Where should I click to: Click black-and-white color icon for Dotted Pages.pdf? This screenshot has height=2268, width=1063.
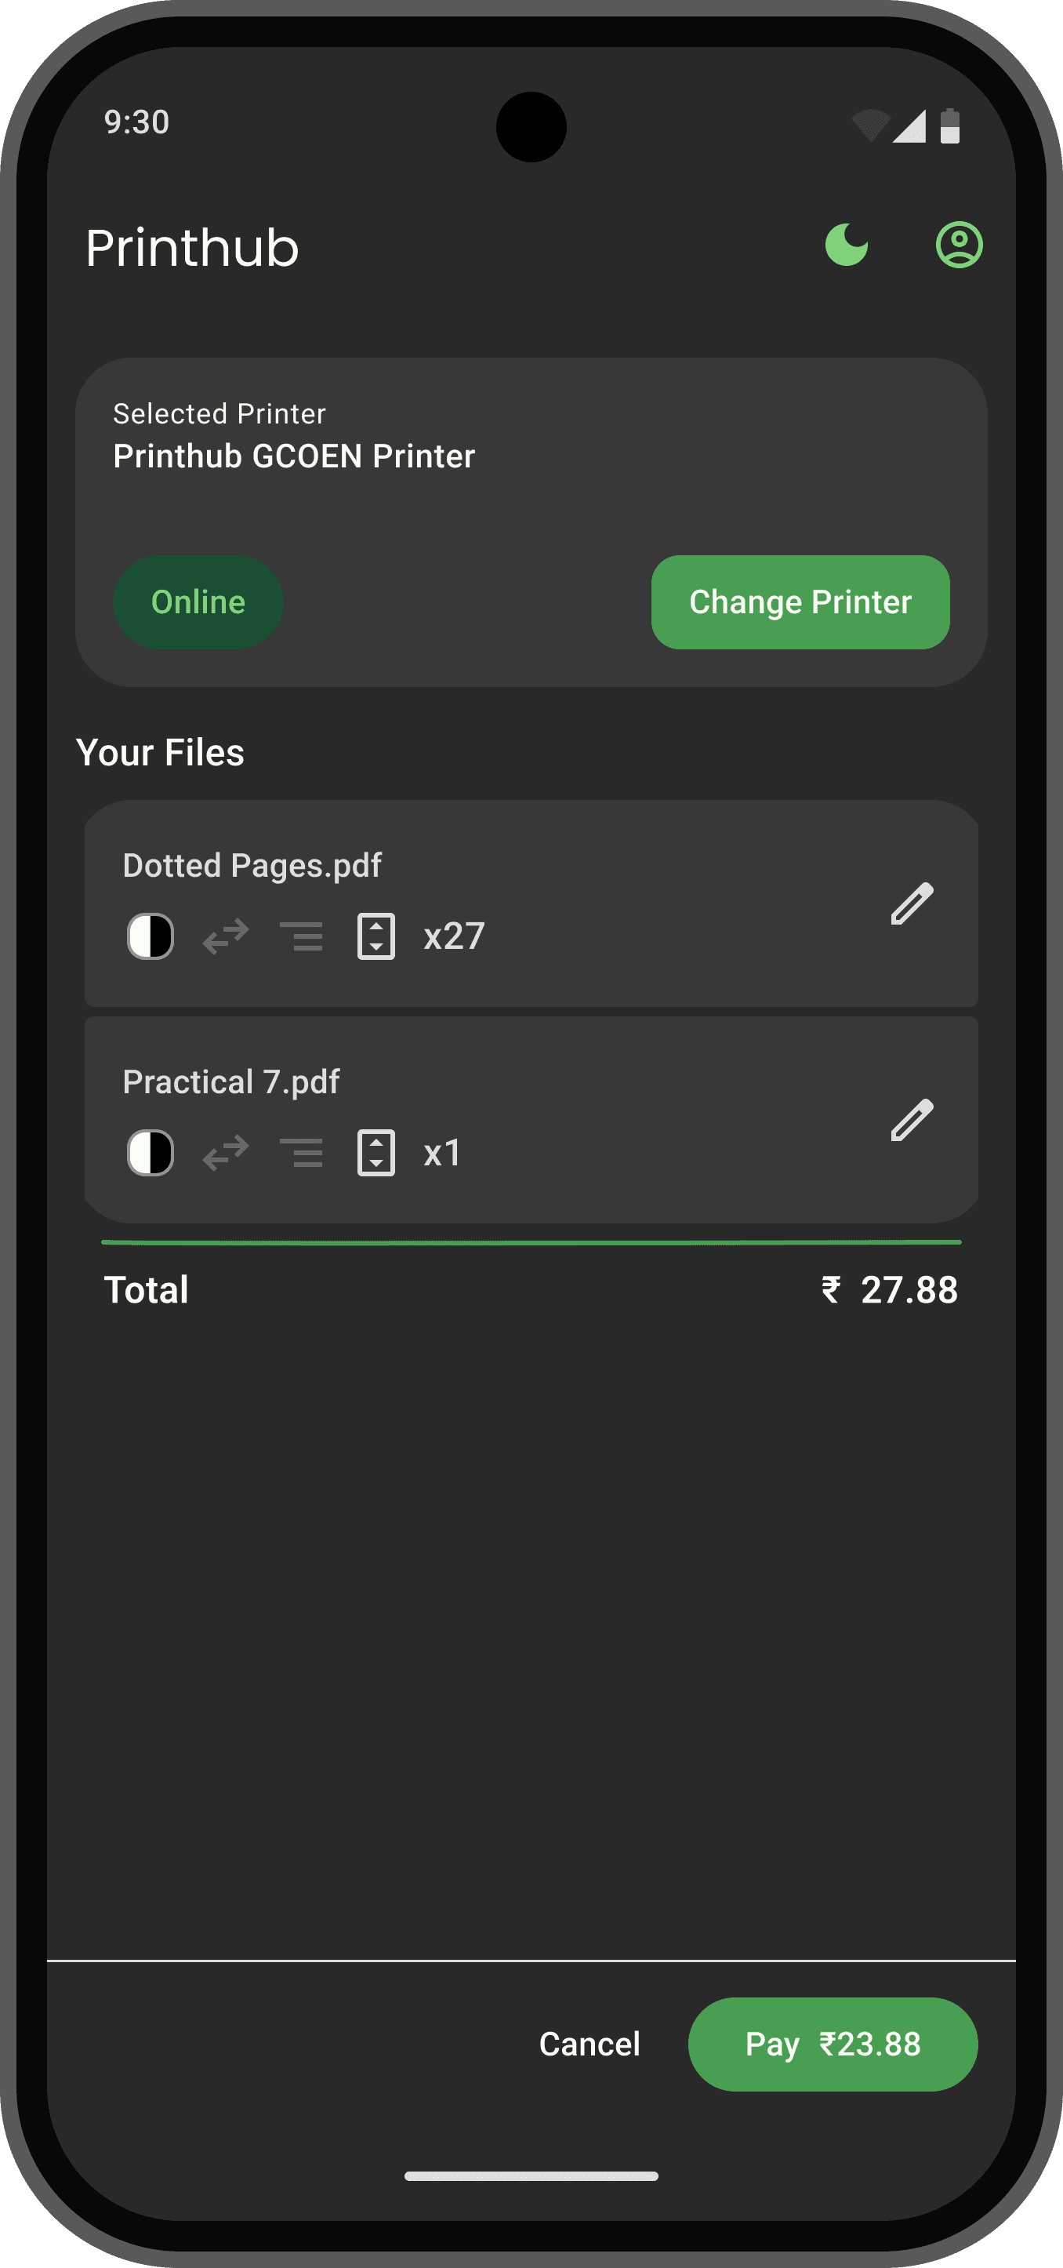point(151,936)
